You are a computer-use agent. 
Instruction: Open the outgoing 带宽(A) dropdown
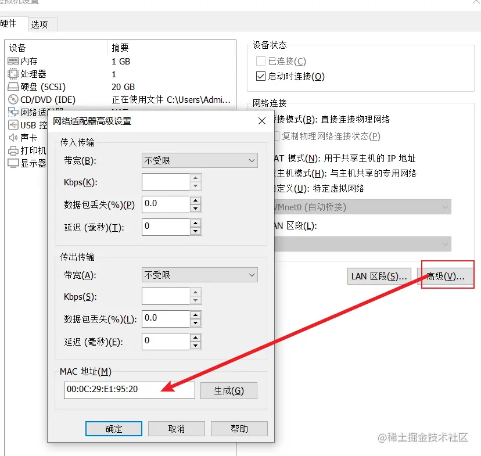(x=200, y=275)
